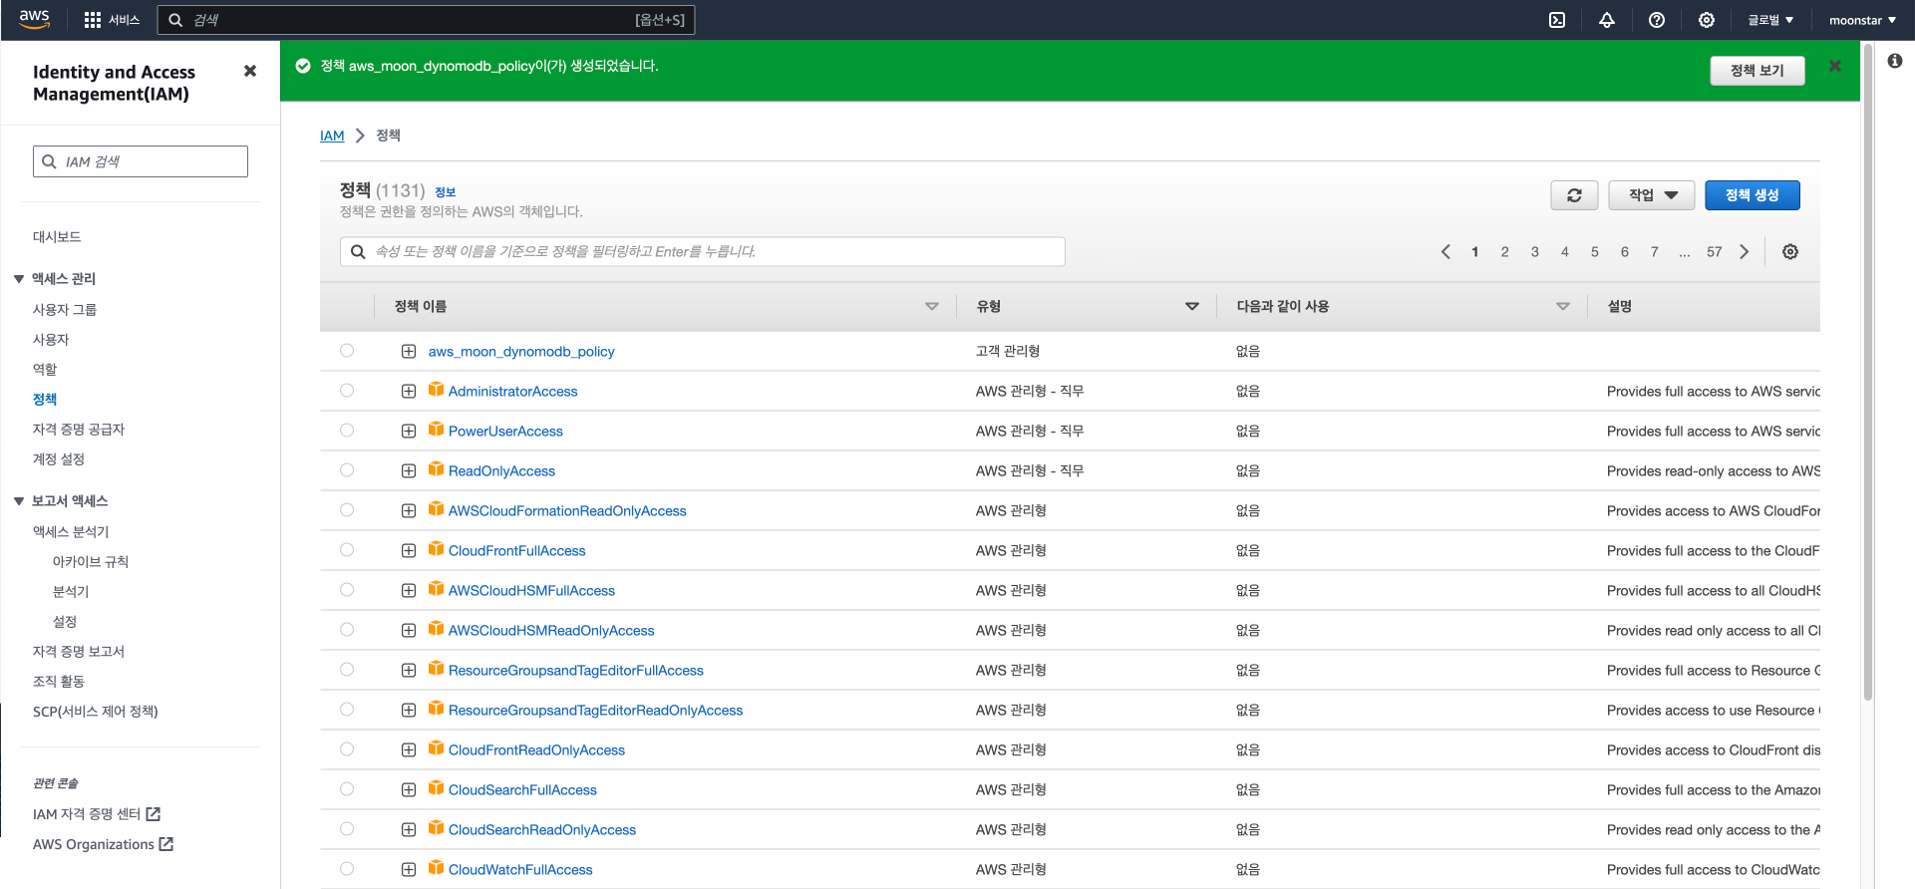Select the AWSCloudHSMReadOnlyAccess radio button
This screenshot has width=1915, height=889.
point(347,630)
